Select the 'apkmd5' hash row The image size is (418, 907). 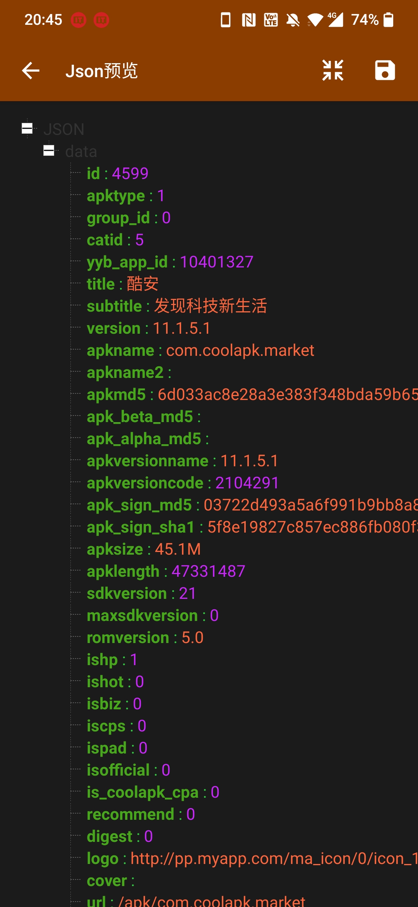pos(252,395)
